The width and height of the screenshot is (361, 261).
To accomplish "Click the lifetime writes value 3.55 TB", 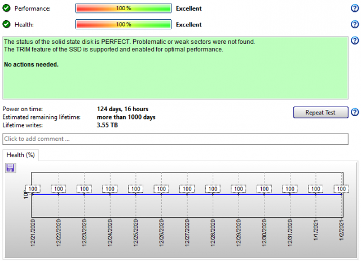I will coord(107,125).
